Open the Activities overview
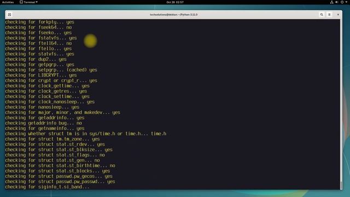Viewport: 350px width, 197px height. click(x=8, y=2)
